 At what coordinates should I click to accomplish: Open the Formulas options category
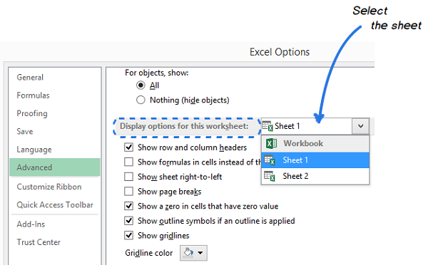pyautogui.click(x=33, y=95)
